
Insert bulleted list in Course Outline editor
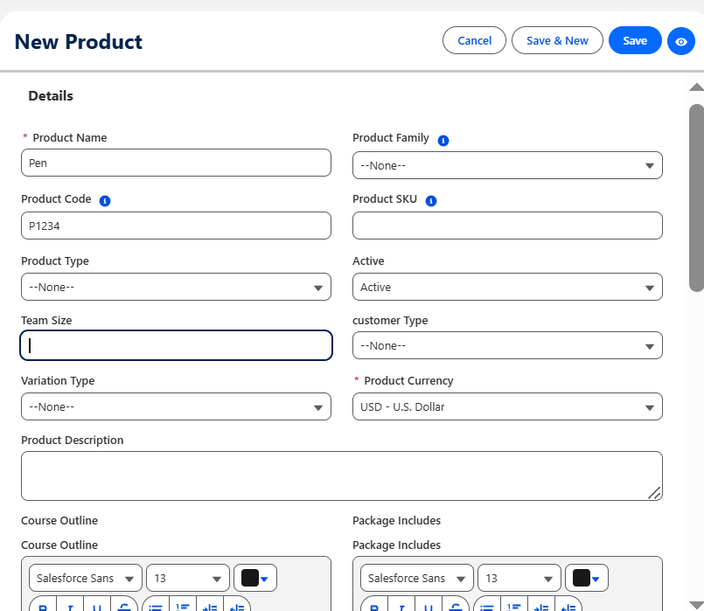[156, 604]
